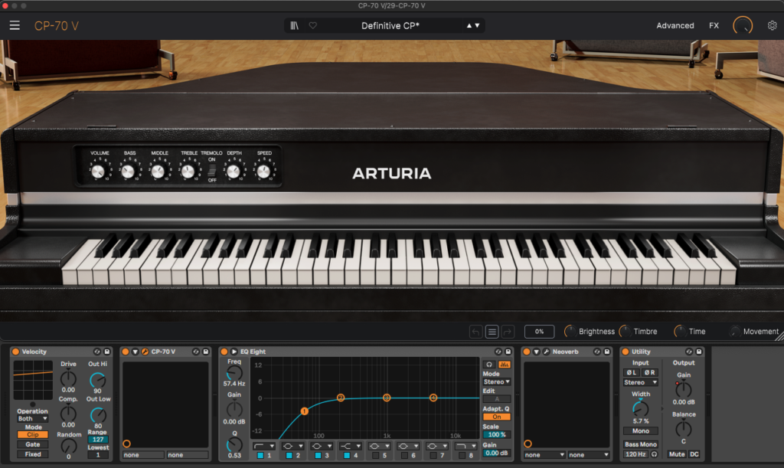Open the FX panel
The image size is (784, 468).
tap(714, 25)
